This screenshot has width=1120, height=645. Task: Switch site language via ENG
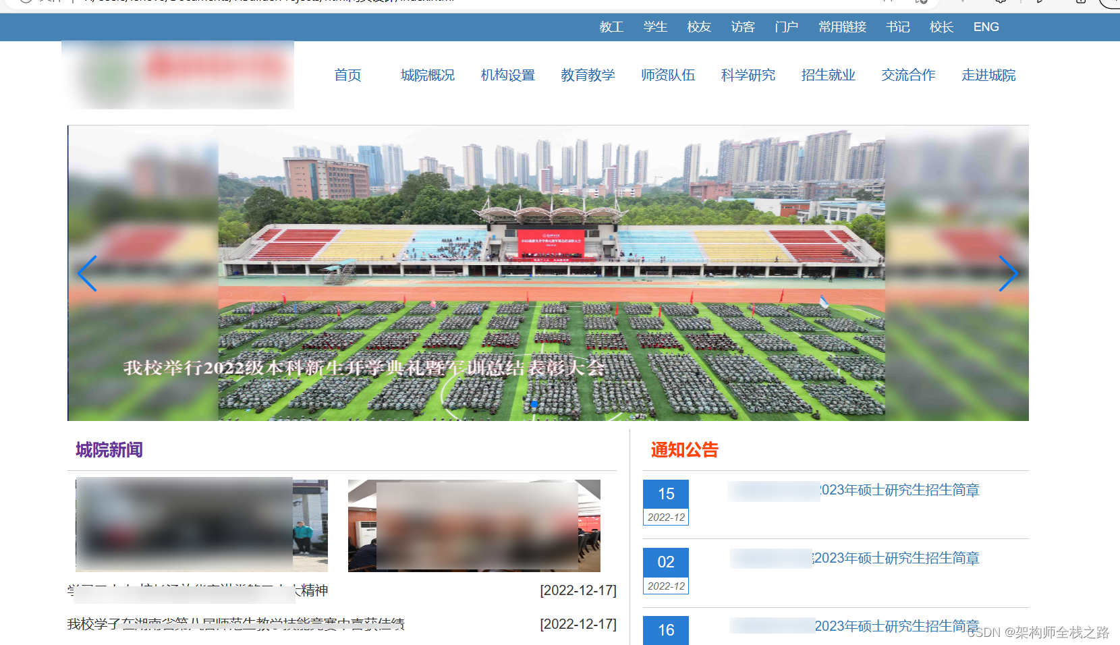pyautogui.click(x=986, y=27)
